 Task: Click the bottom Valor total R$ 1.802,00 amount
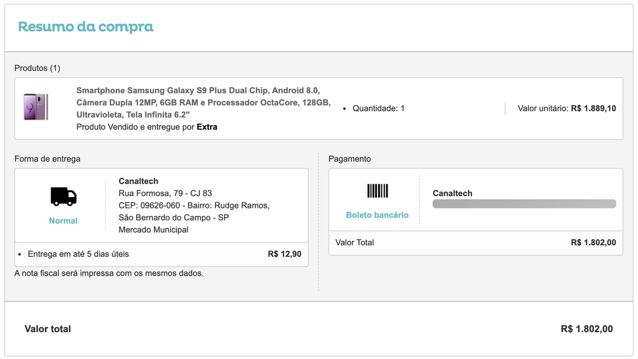click(587, 329)
